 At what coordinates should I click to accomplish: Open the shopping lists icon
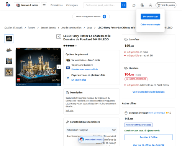click(142, 5)
